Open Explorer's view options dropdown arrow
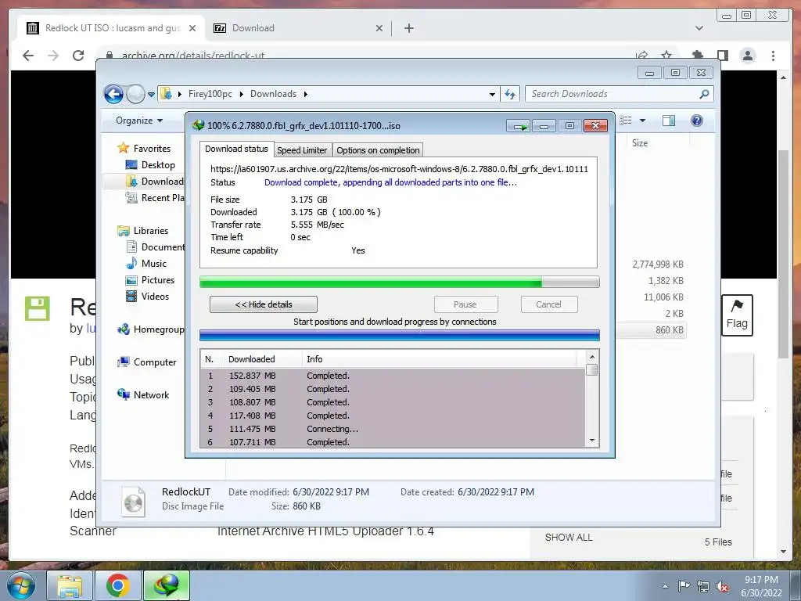This screenshot has height=601, width=801. tap(643, 121)
